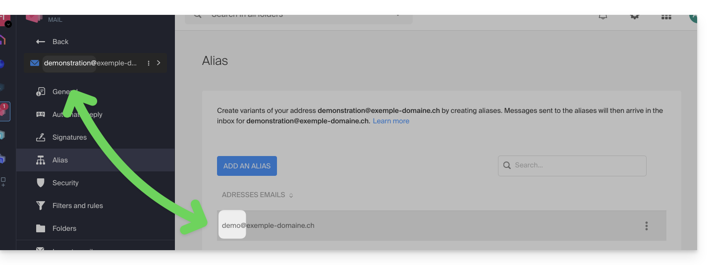This screenshot has width=712, height=265.
Task: Click the Folders icon in sidebar
Action: coord(41,228)
